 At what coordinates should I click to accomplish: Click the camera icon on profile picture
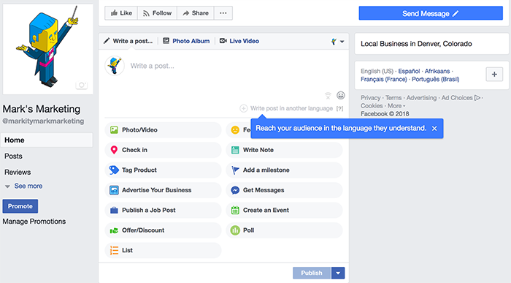(x=82, y=85)
